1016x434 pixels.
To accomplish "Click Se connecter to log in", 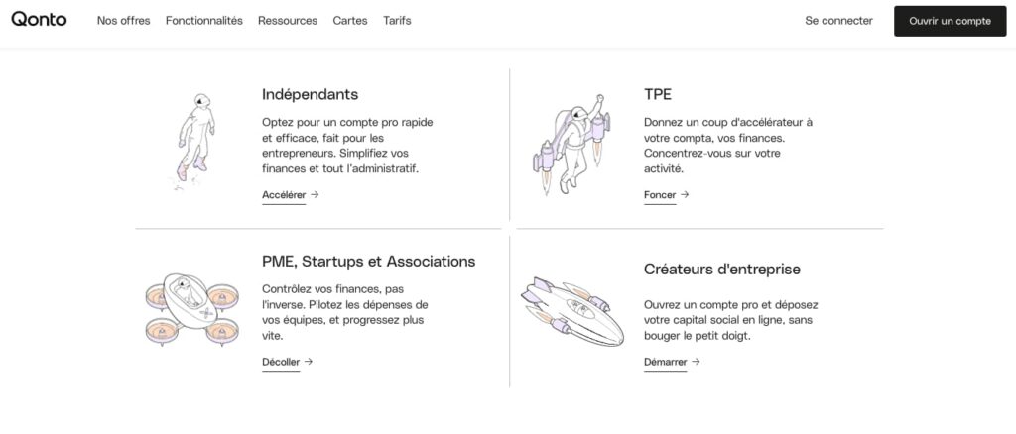I will (x=838, y=21).
